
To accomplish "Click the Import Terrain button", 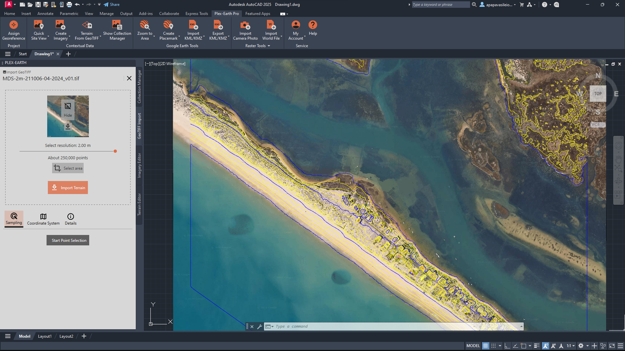I will pyautogui.click(x=68, y=188).
